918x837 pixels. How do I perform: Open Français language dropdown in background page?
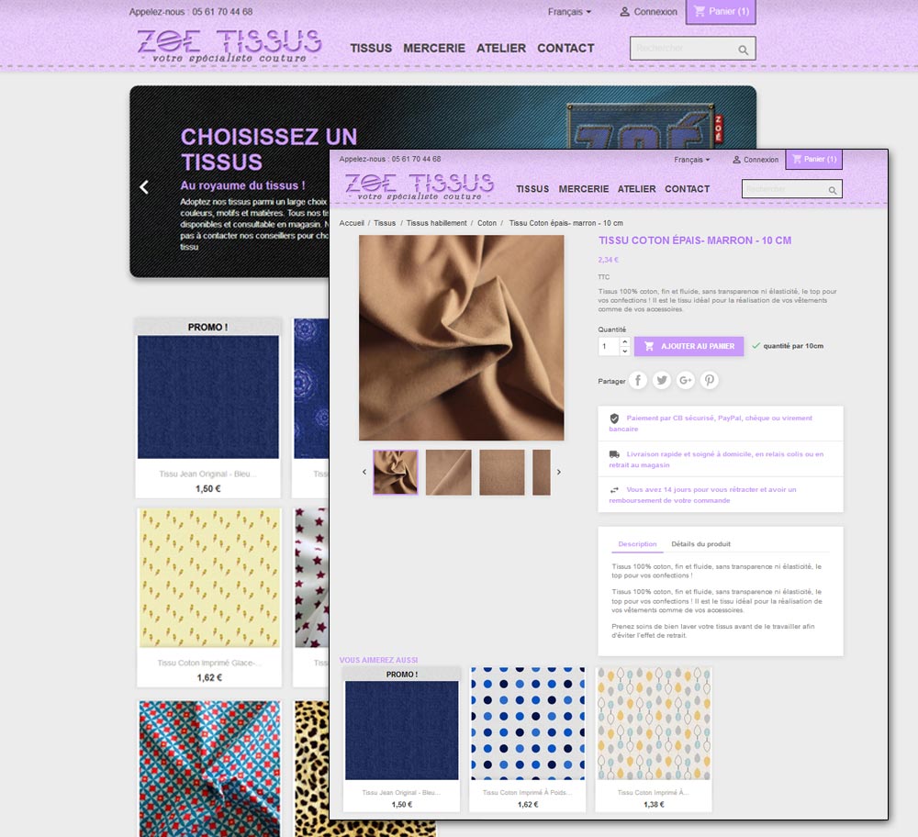point(569,12)
